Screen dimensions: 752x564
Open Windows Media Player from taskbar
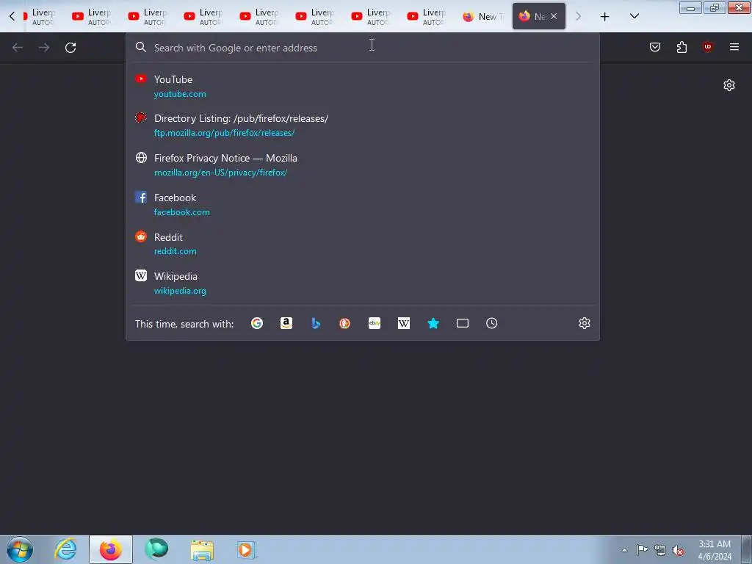[x=247, y=549]
